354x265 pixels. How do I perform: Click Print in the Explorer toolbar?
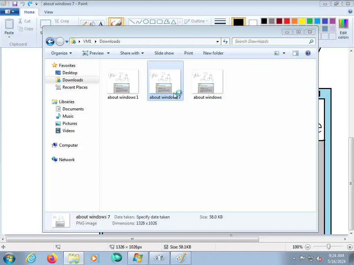(188, 53)
